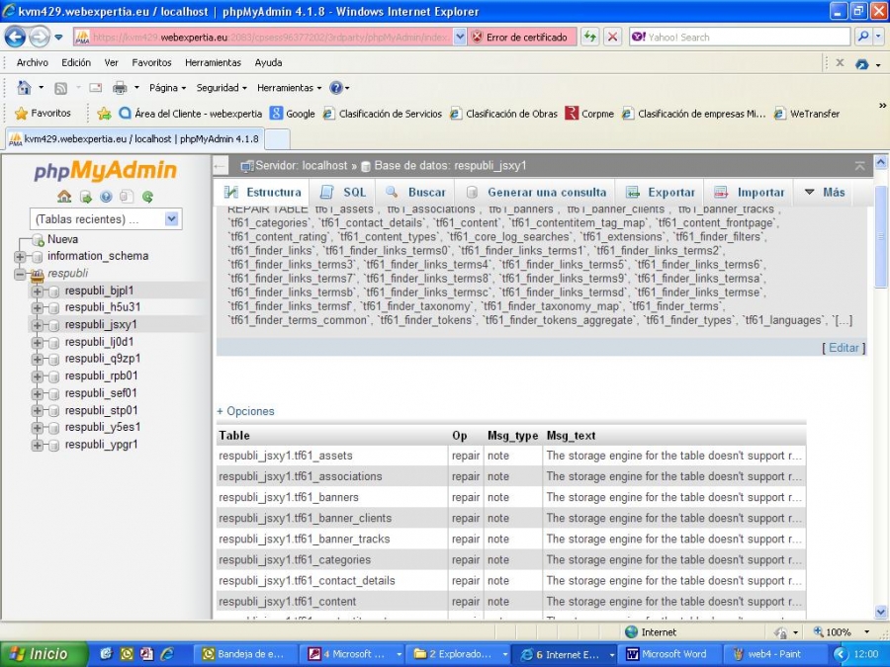This screenshot has width=890, height=667.
Task: Click the phpMyAdmin logo
Action: (x=106, y=170)
